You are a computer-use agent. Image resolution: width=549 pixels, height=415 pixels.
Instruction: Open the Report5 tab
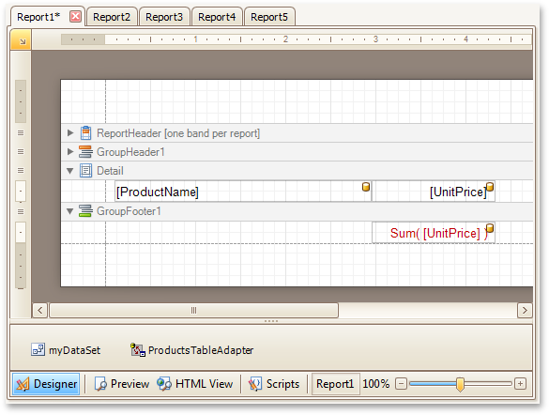click(x=269, y=17)
